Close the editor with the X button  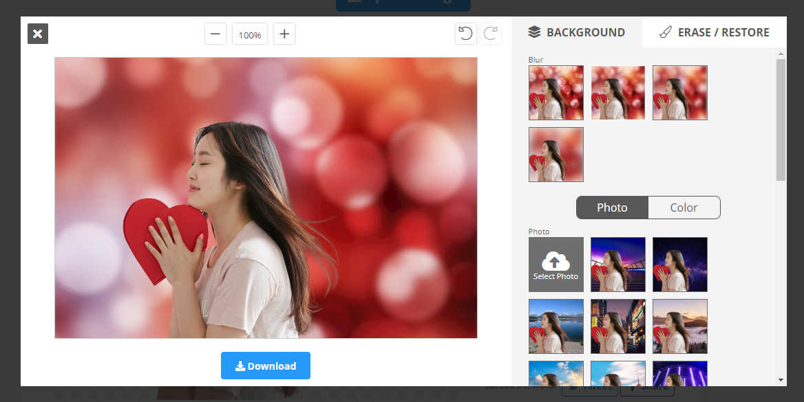[37, 34]
